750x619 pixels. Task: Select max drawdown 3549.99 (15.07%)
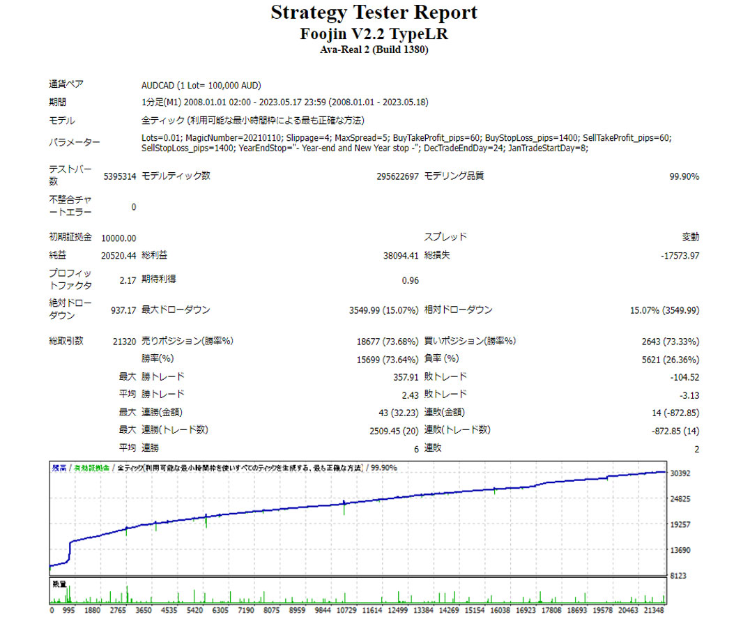pyautogui.click(x=383, y=310)
